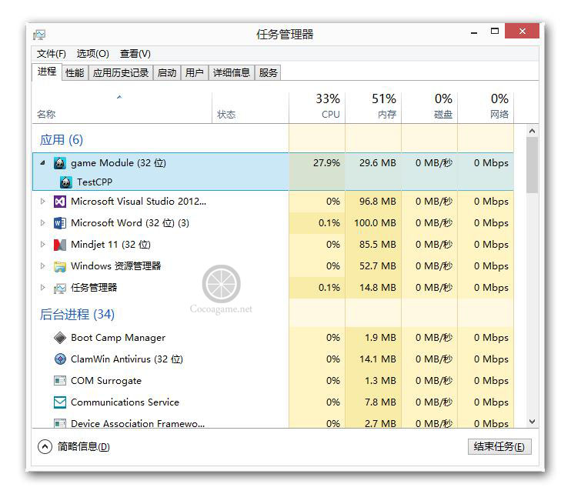
Task: Select the 后台进程 (34) group header
Action: (x=77, y=314)
